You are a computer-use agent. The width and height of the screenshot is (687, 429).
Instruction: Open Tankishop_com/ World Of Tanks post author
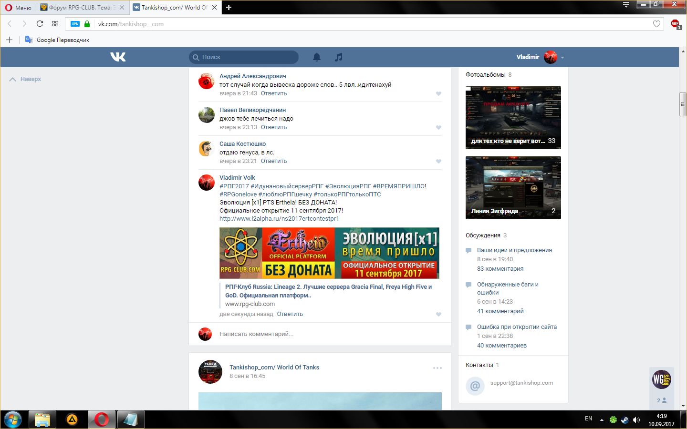274,368
